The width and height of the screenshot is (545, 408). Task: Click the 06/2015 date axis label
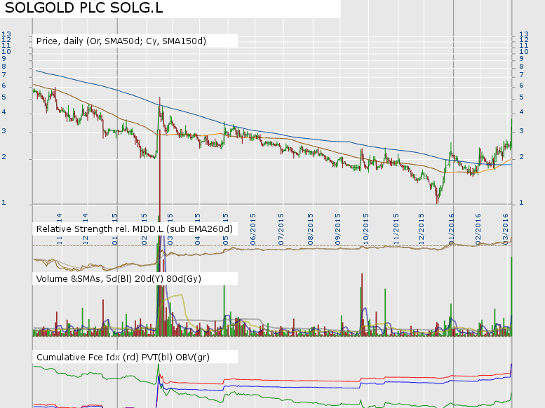click(x=253, y=229)
